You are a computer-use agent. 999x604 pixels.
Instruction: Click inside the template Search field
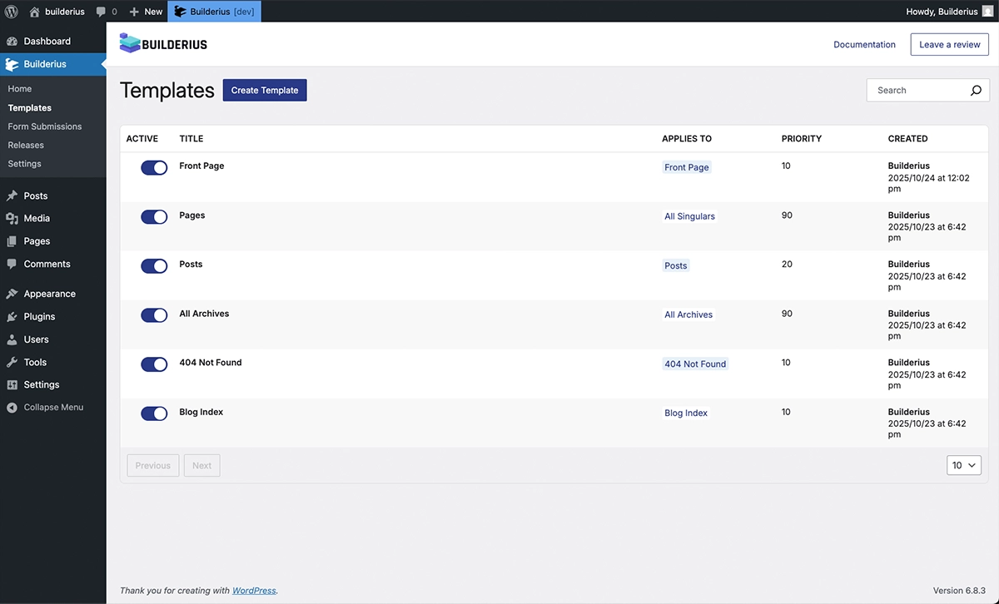pos(916,90)
